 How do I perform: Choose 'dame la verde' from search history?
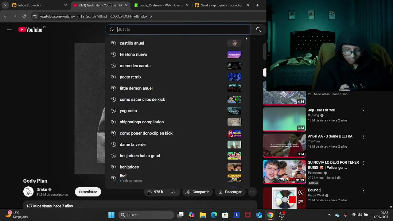(177, 145)
